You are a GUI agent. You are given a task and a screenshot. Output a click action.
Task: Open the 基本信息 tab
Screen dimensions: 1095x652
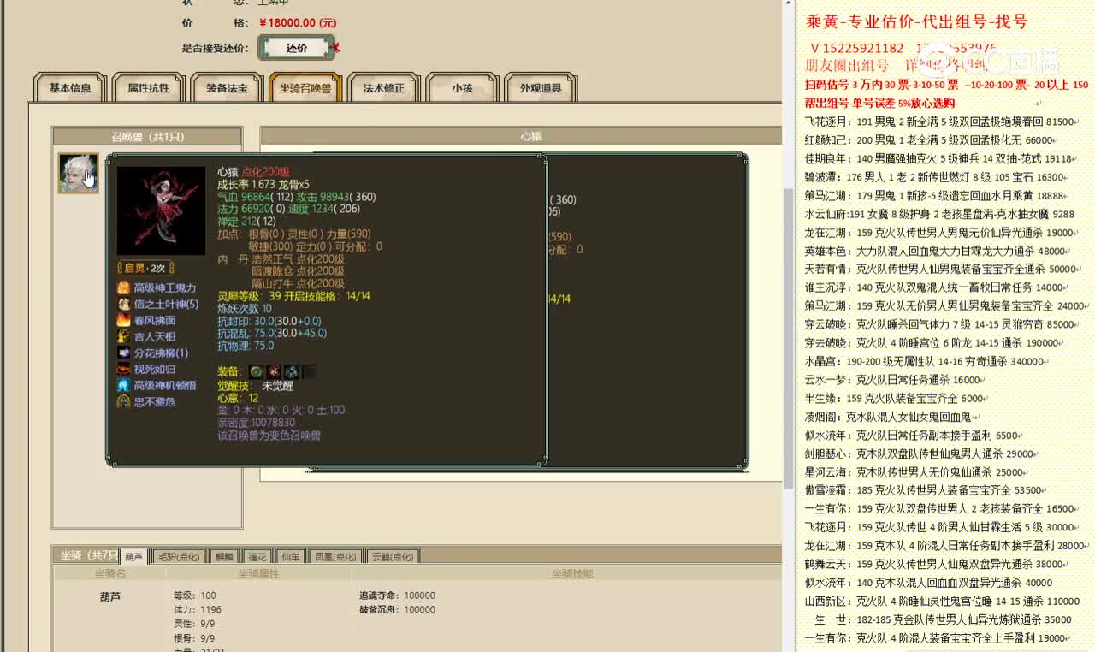coord(70,88)
